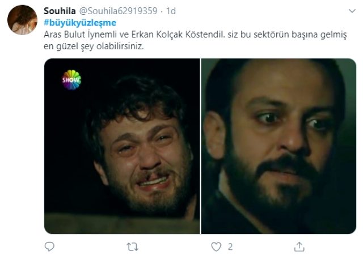Viewport: 363px width, 255px height.
Task: Open the #büyükyüzleşme hashtag link
Action: click(80, 23)
